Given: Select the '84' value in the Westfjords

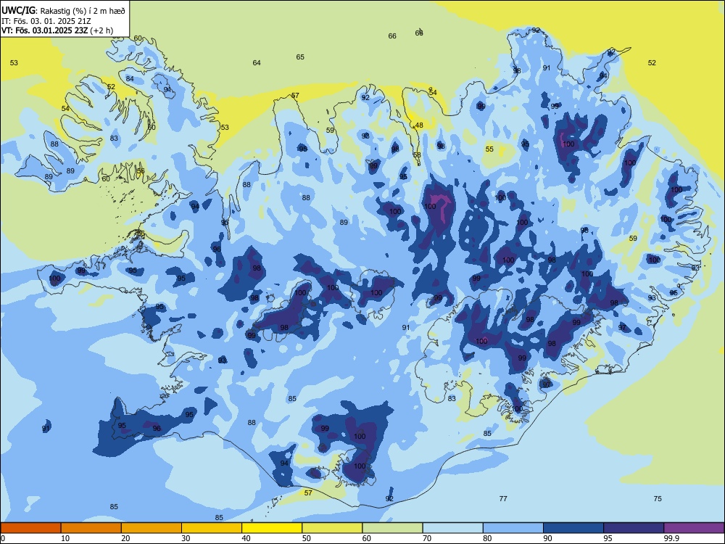Looking at the screenshot, I should point(130,78).
